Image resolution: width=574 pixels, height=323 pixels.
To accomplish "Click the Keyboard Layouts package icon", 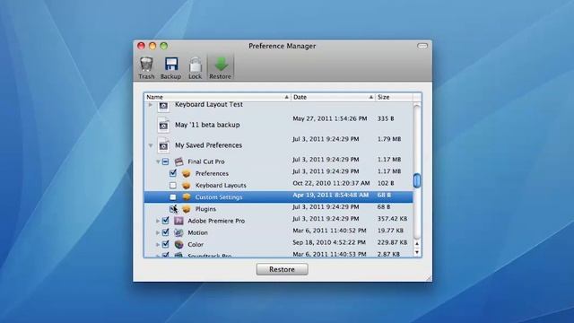I will [x=187, y=186].
